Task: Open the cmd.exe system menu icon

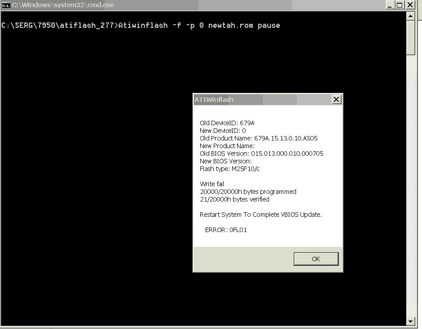Action: pyautogui.click(x=6, y=5)
